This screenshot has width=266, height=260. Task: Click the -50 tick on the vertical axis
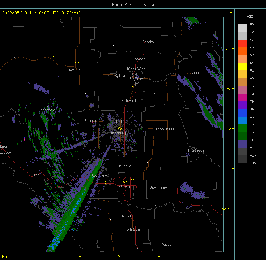pyautogui.click(x=227, y=169)
